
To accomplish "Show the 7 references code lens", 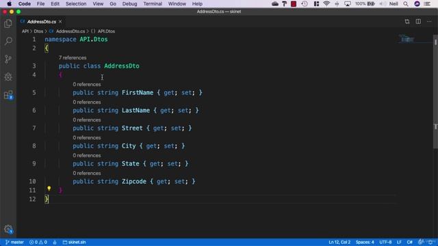I will 73,57.
